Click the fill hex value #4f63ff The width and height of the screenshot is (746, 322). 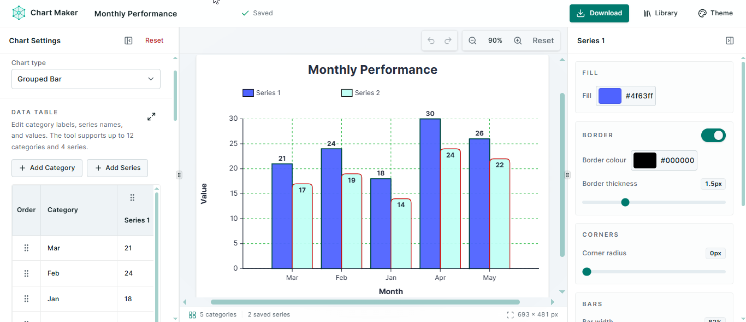tap(640, 96)
